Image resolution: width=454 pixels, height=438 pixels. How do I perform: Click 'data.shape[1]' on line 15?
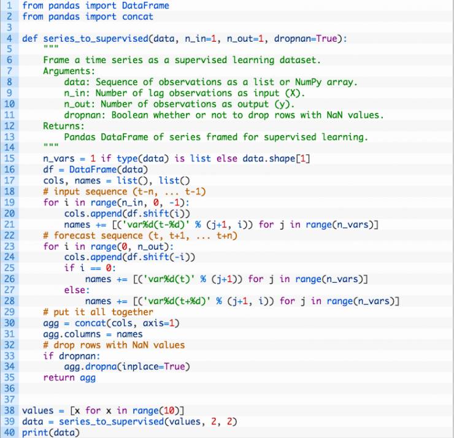point(276,159)
